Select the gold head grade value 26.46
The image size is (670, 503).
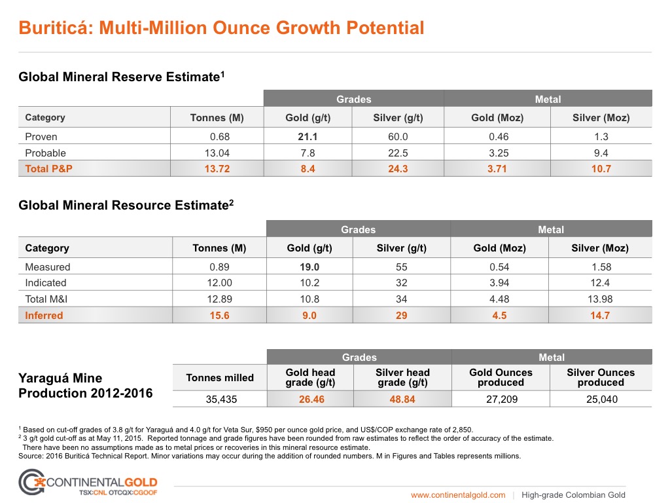(310, 399)
